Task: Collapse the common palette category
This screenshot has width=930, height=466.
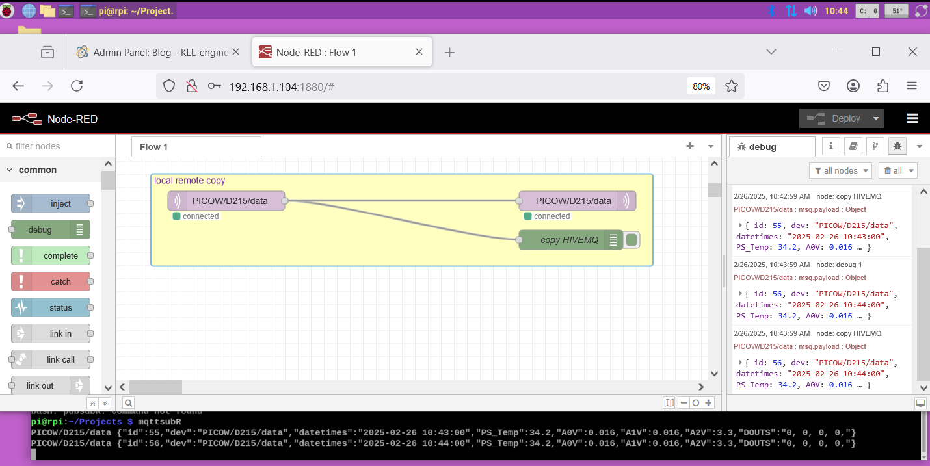Action: click(x=10, y=170)
